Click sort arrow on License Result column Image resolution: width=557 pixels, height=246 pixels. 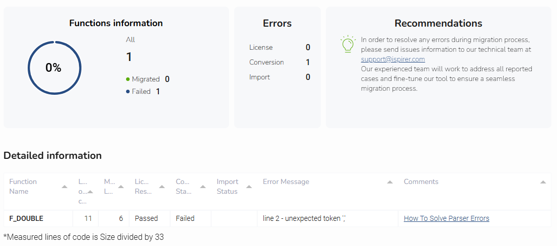[162, 187]
